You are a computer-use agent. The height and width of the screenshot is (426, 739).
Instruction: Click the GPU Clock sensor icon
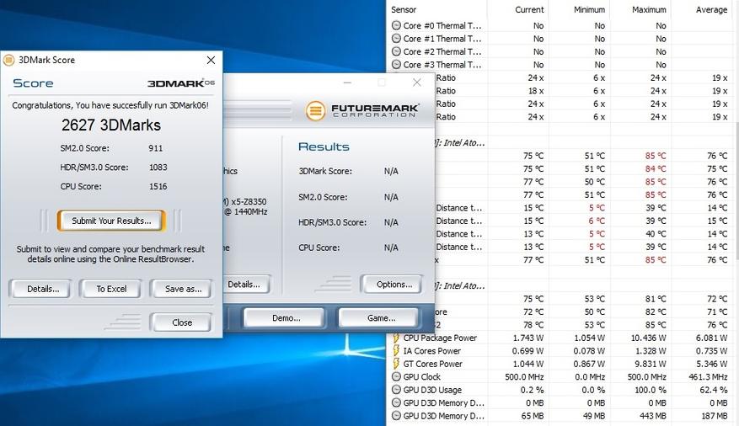(x=396, y=376)
